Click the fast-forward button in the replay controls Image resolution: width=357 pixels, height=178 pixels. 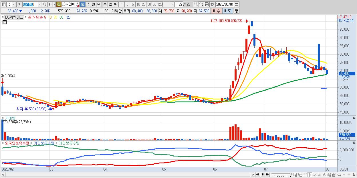(x=267, y=175)
